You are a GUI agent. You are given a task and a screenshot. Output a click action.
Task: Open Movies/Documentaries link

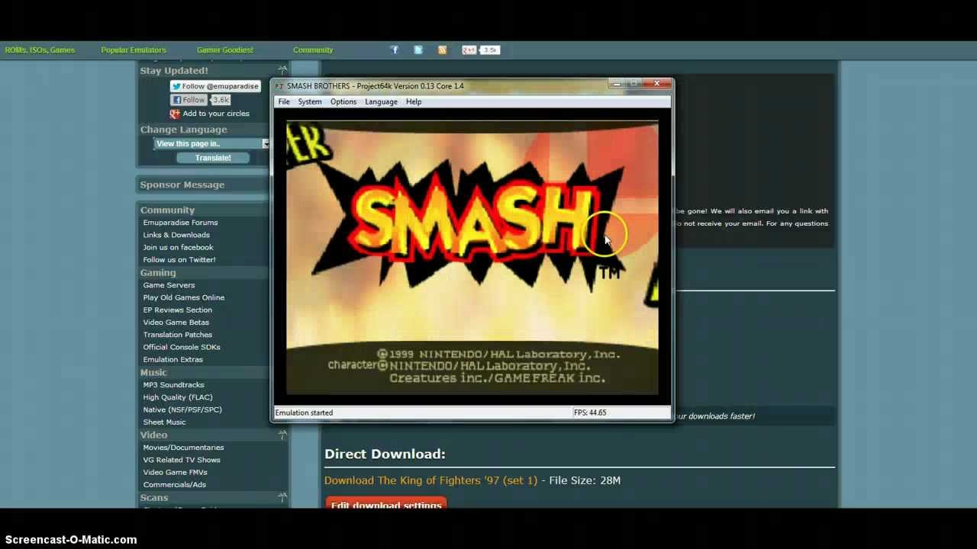[x=183, y=448]
